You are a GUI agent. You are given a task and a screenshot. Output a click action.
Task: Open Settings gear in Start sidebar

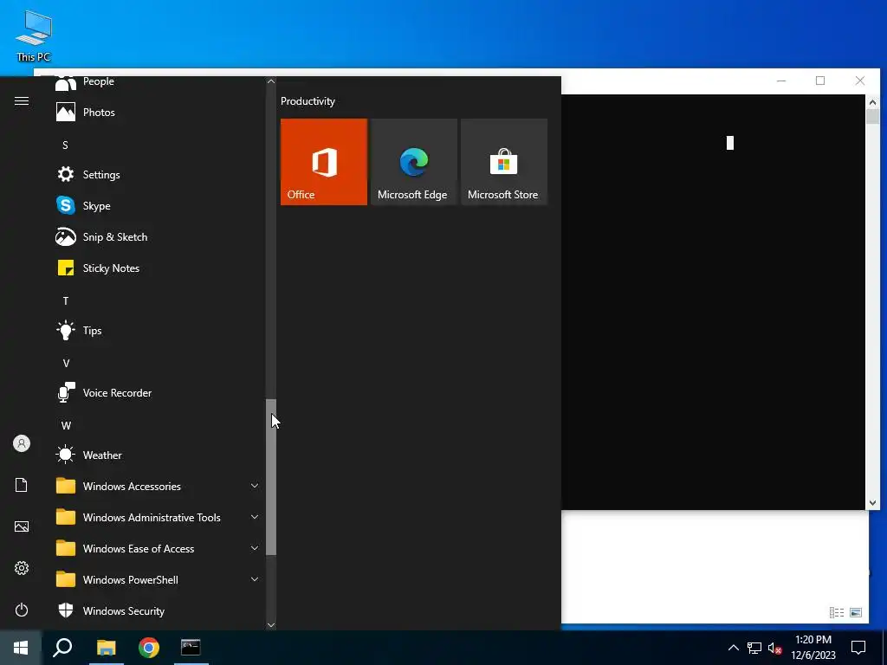pos(22,568)
